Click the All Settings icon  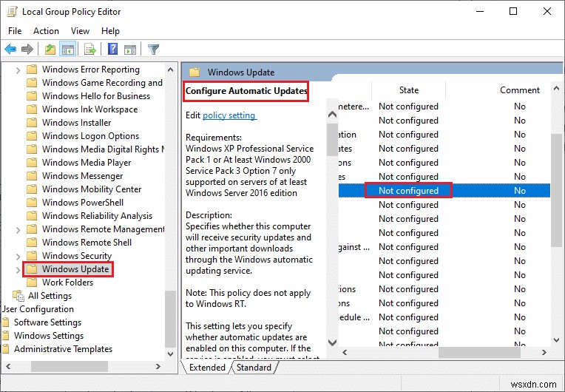(18, 295)
